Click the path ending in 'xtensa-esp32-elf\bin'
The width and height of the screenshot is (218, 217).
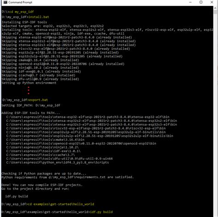pyautogui.click(x=88, y=117)
